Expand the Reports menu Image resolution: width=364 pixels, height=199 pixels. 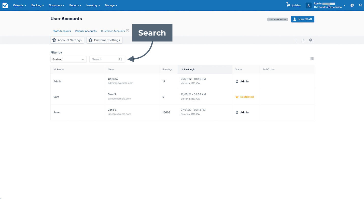pos(75,5)
